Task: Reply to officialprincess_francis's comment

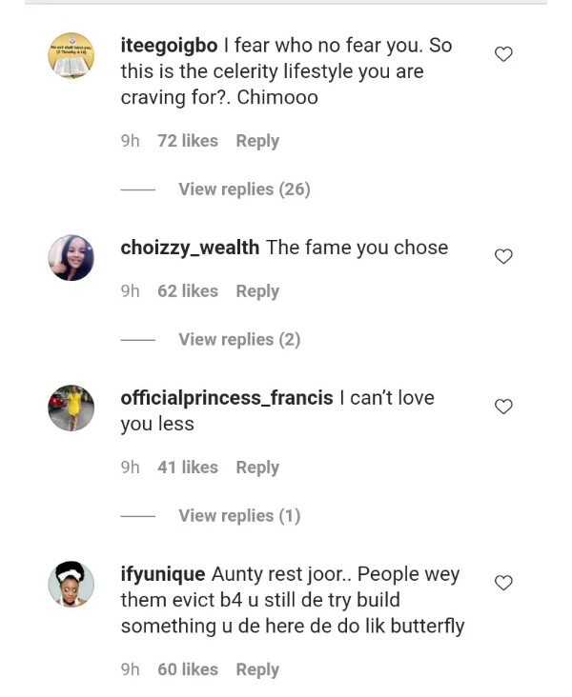Action: [x=257, y=468]
